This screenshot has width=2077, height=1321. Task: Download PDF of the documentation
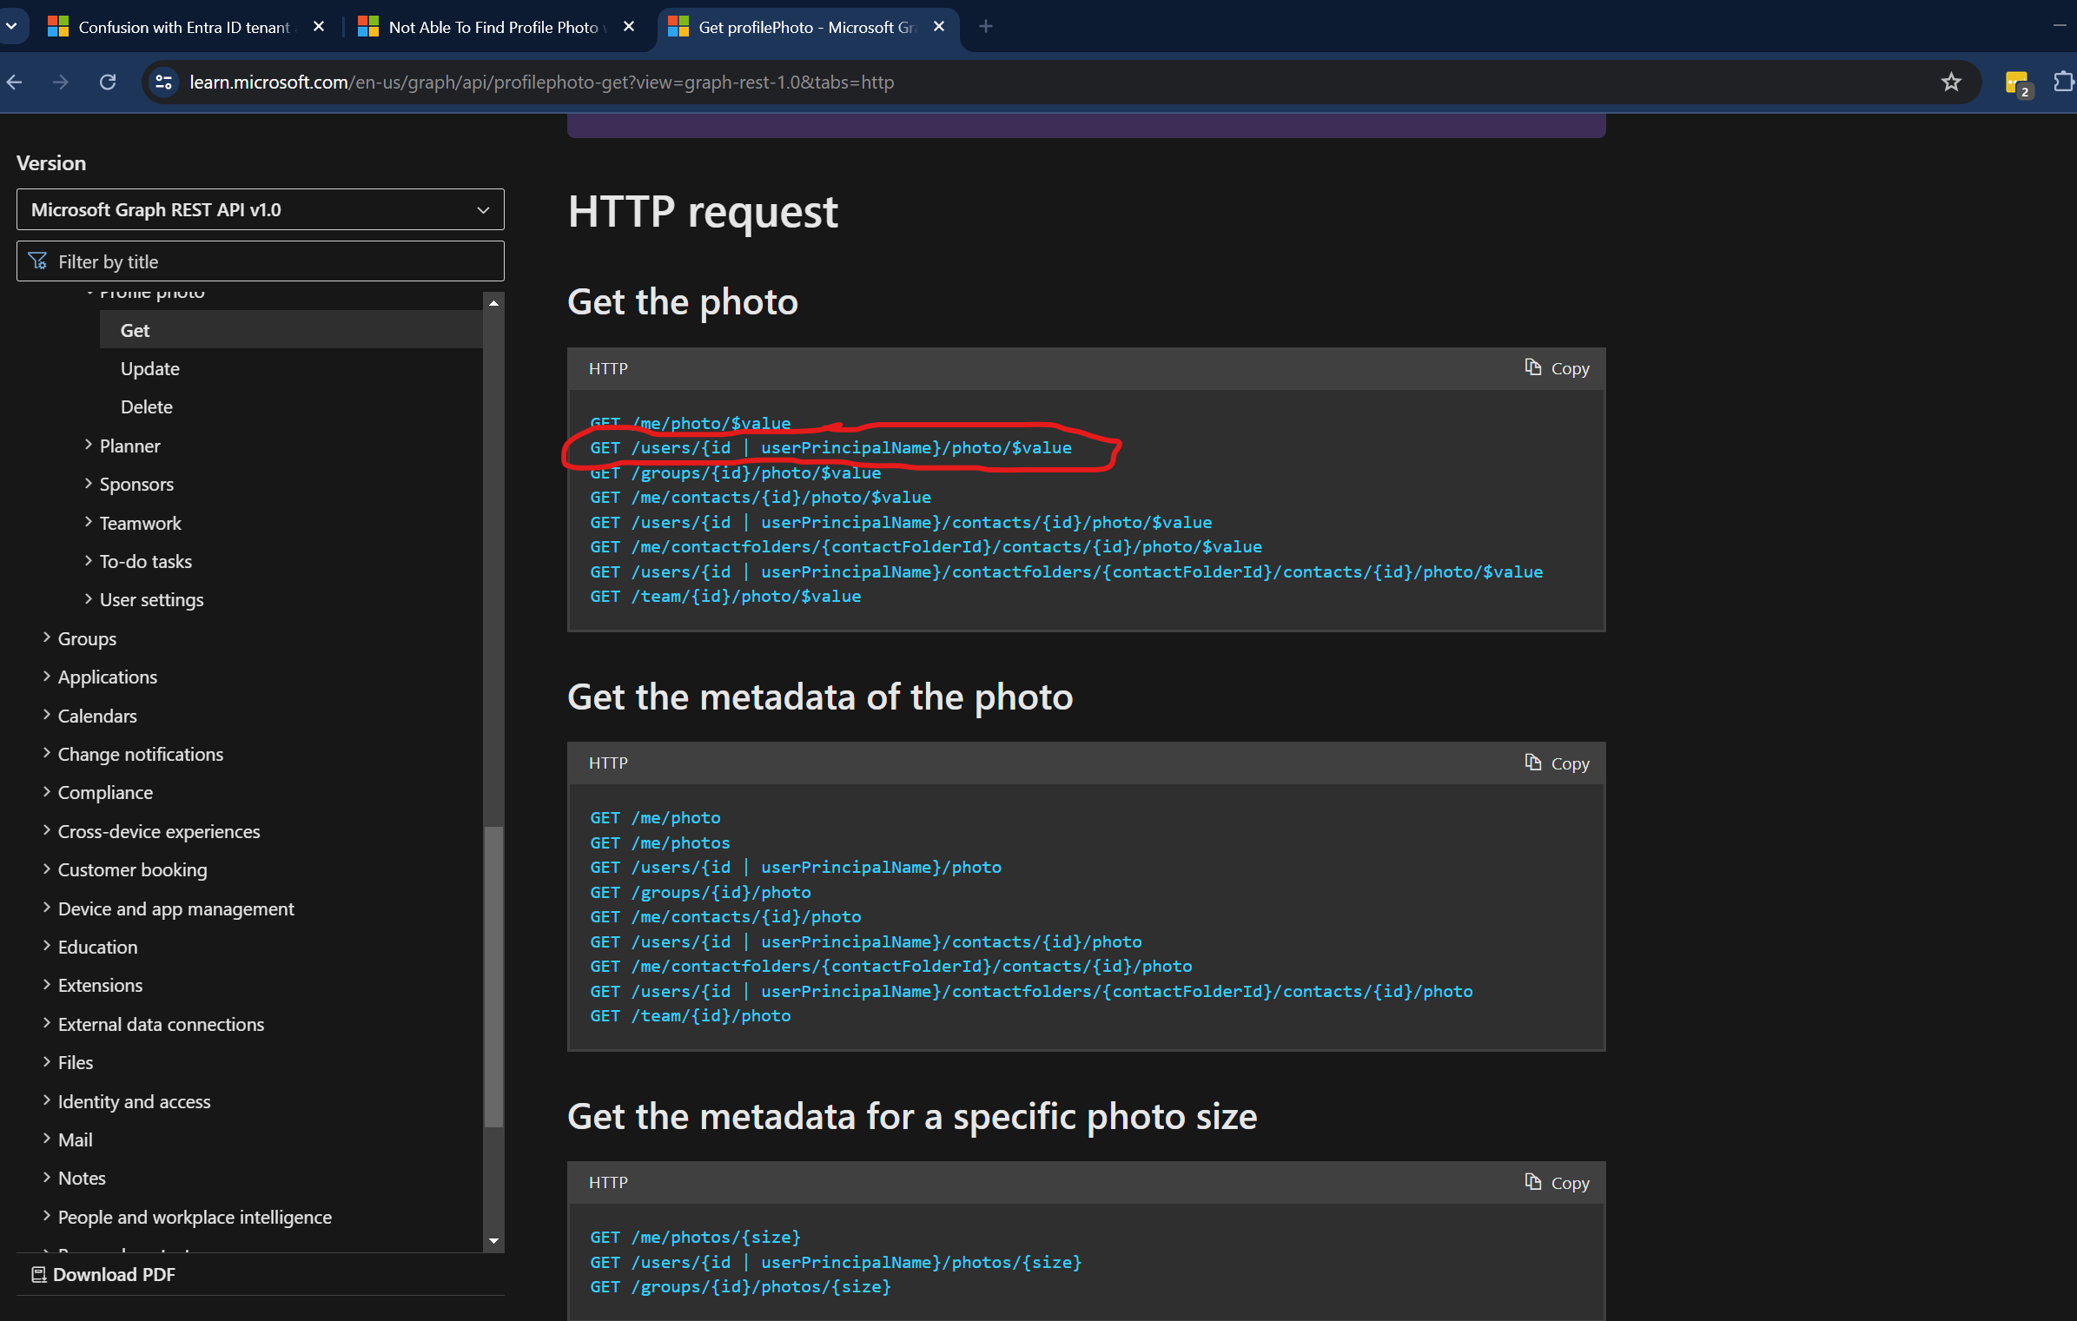pyautogui.click(x=103, y=1274)
